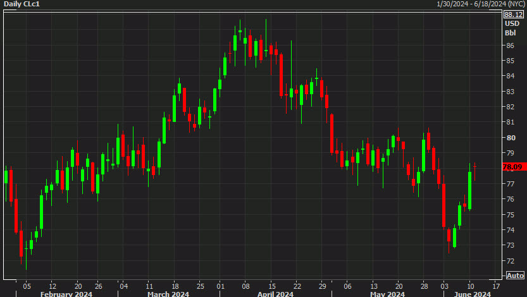Click the 17 date tick in June

(496, 286)
